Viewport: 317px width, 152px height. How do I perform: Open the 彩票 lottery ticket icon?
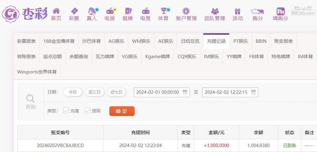[x=74, y=11]
